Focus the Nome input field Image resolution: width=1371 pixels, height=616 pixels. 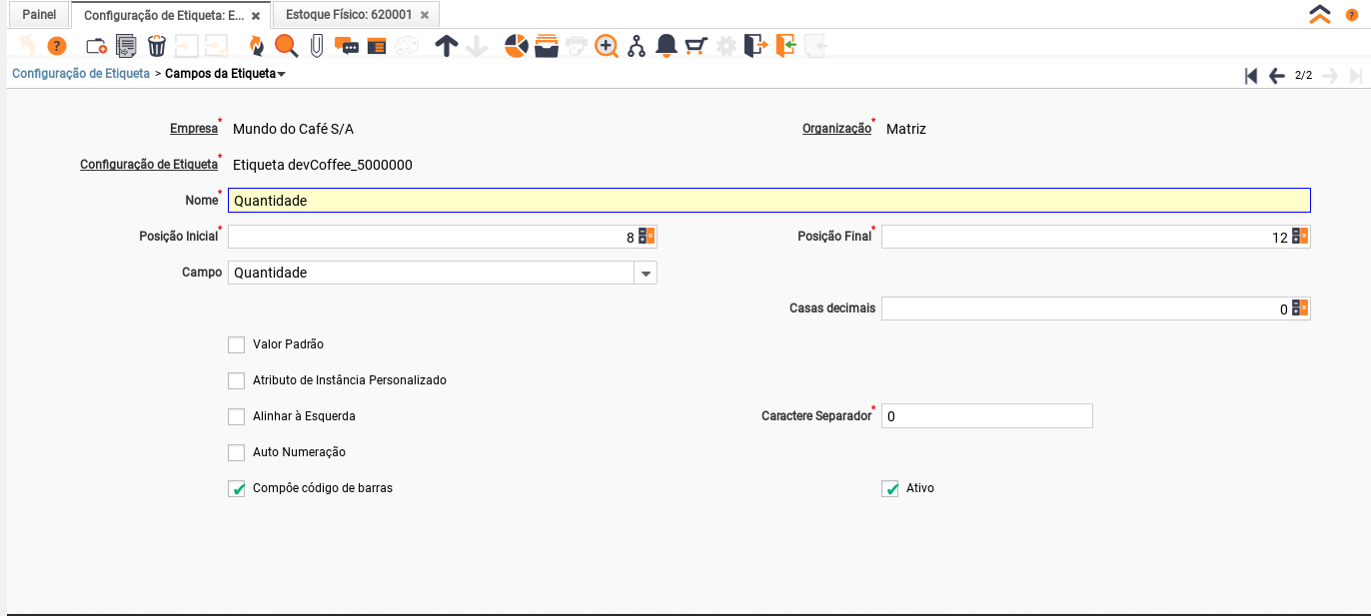769,201
